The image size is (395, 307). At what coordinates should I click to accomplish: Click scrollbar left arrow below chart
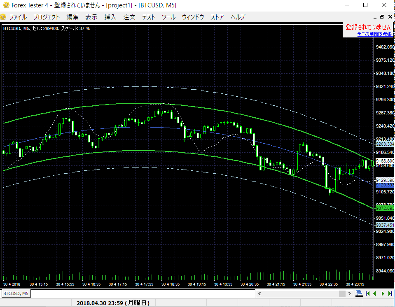click(259, 293)
